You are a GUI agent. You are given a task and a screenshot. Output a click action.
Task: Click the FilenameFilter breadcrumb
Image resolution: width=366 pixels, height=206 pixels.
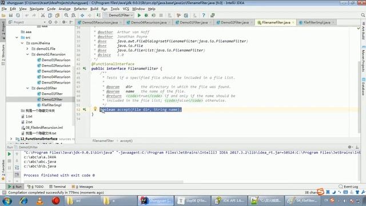click(103, 141)
